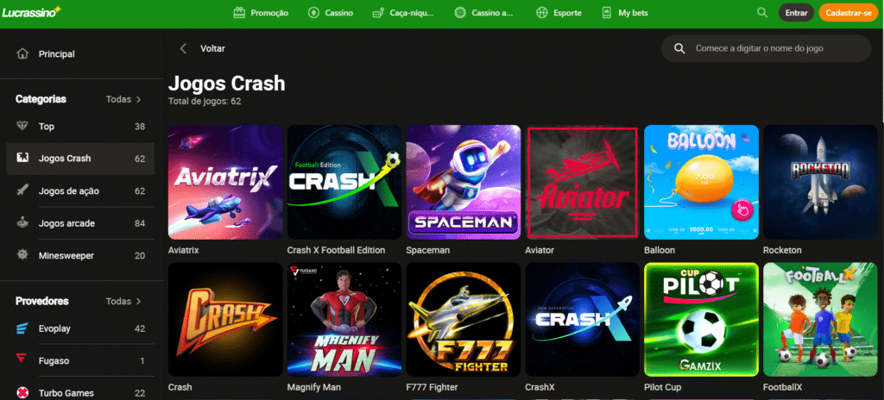Open the CrashX game thumbnail
884x400 pixels.
pos(583,320)
